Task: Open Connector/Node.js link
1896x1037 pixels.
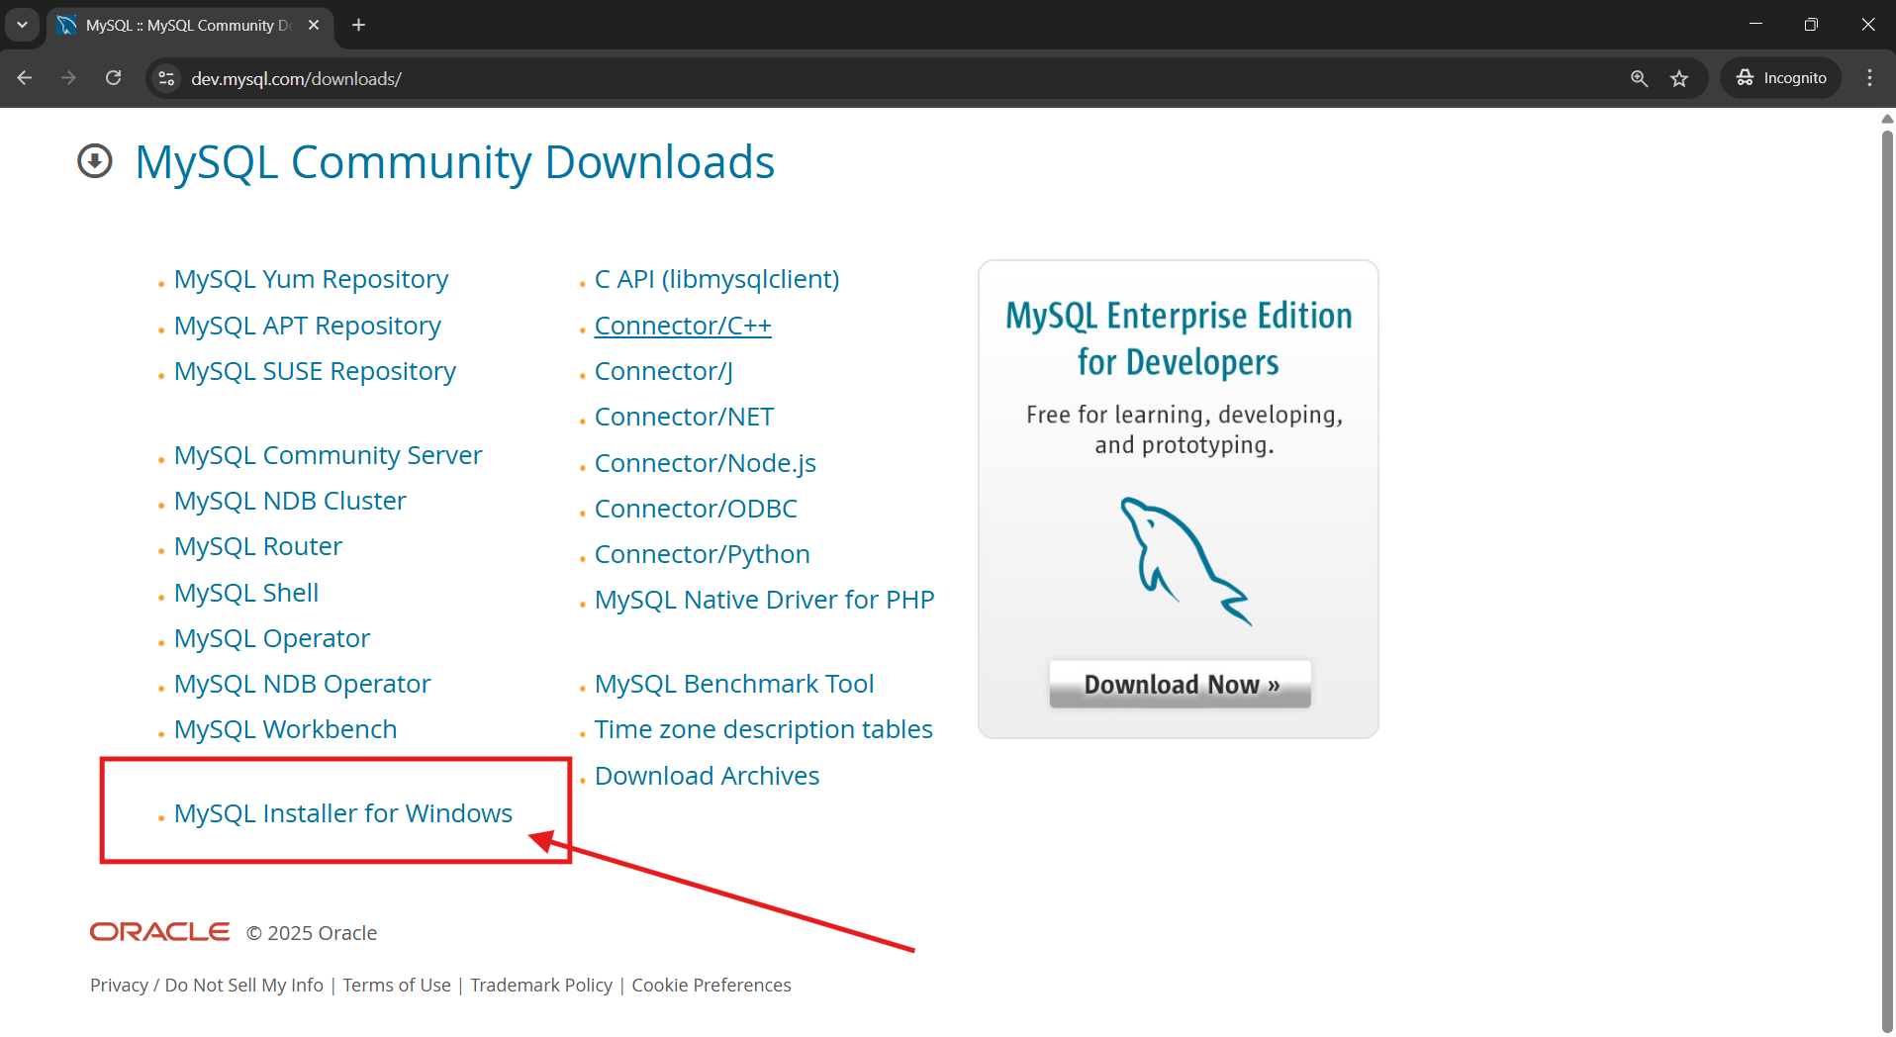Action: pos(705,463)
